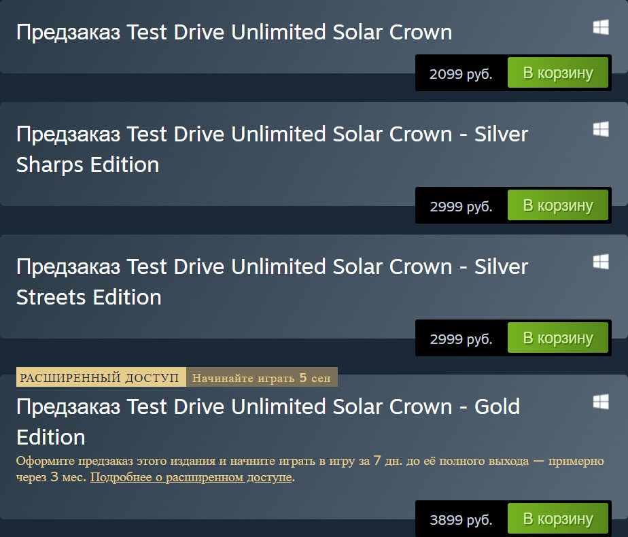This screenshot has width=628, height=537.
Task: Click Windows icon on Silver Streets Edition
Action: point(600,262)
